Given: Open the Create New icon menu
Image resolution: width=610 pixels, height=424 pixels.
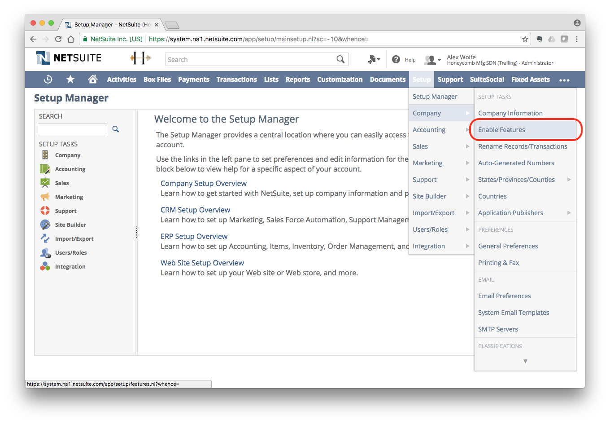Looking at the screenshot, I should 374,59.
